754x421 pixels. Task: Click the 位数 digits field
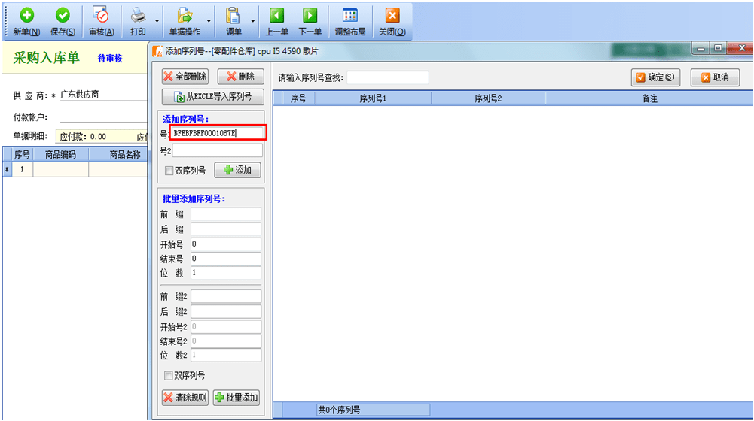(226, 273)
